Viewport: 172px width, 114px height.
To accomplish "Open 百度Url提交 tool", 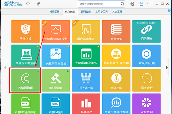I will coord(56,104).
